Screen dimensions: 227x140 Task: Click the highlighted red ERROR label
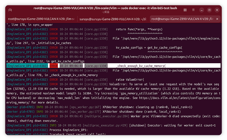pyautogui.click(x=54, y=66)
